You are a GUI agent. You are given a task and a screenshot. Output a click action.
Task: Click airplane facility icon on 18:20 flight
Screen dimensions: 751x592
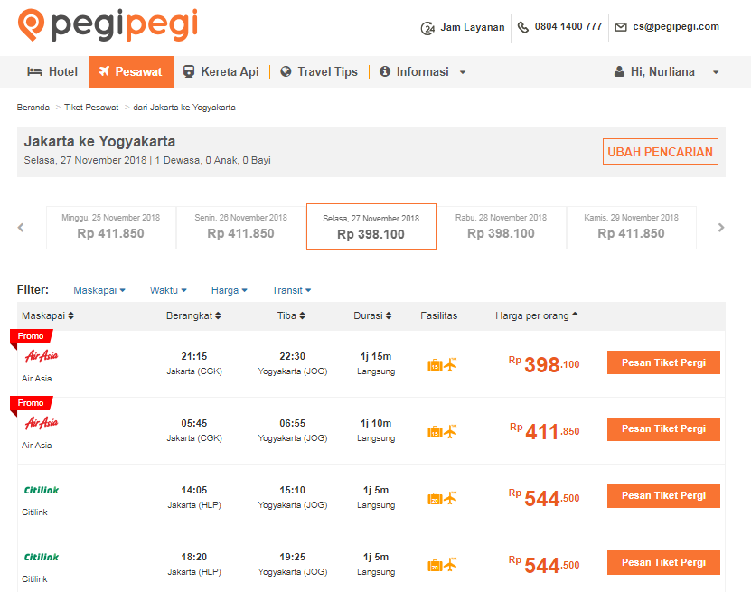pyautogui.click(x=450, y=565)
